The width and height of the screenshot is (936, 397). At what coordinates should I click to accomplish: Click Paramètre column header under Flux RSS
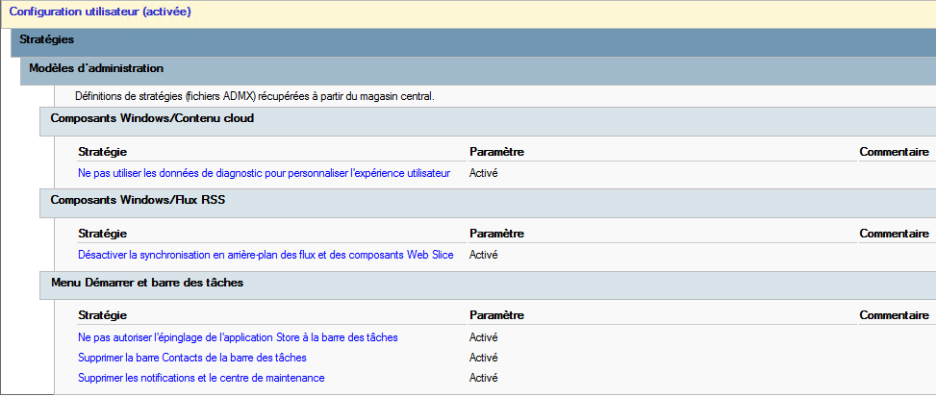pyautogui.click(x=495, y=234)
